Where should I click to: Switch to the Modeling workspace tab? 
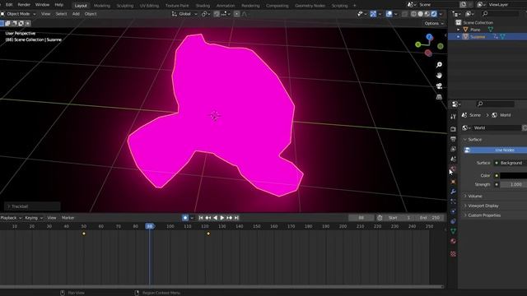(x=102, y=6)
